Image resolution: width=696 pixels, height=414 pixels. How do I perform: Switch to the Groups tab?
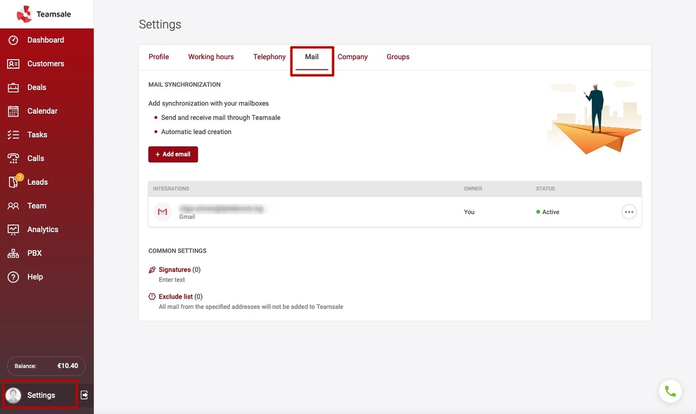(x=397, y=57)
